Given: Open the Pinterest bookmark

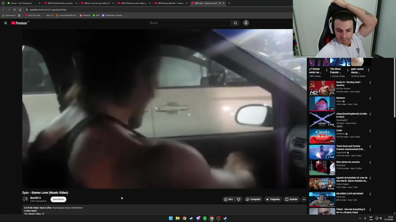Looking at the screenshot, I should click(x=85, y=15).
